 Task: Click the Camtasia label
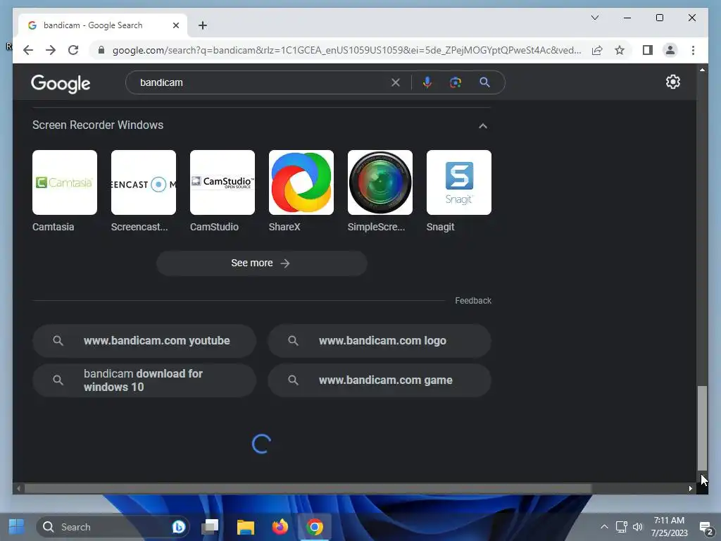tap(54, 227)
